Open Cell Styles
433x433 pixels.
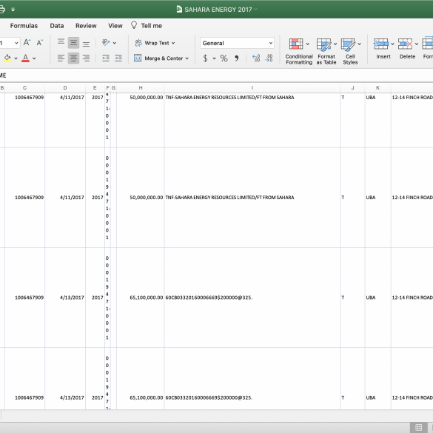pos(350,52)
